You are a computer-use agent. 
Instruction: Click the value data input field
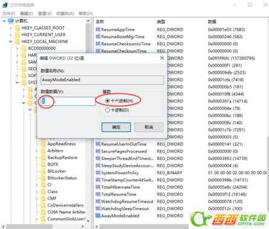68,101
